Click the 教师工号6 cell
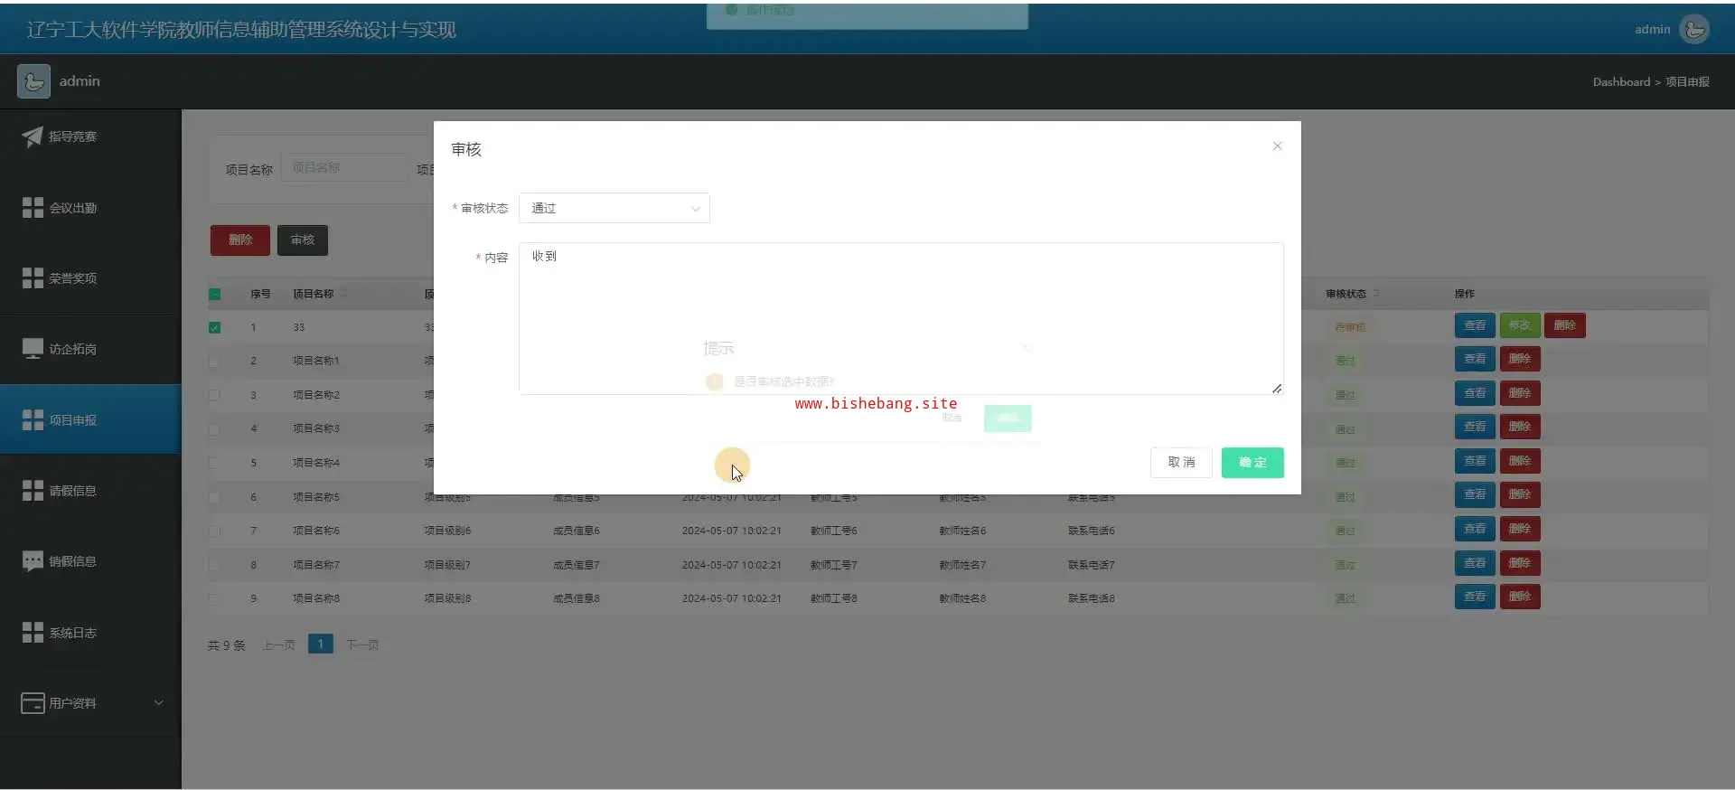This screenshot has height=790, width=1735. [834, 531]
